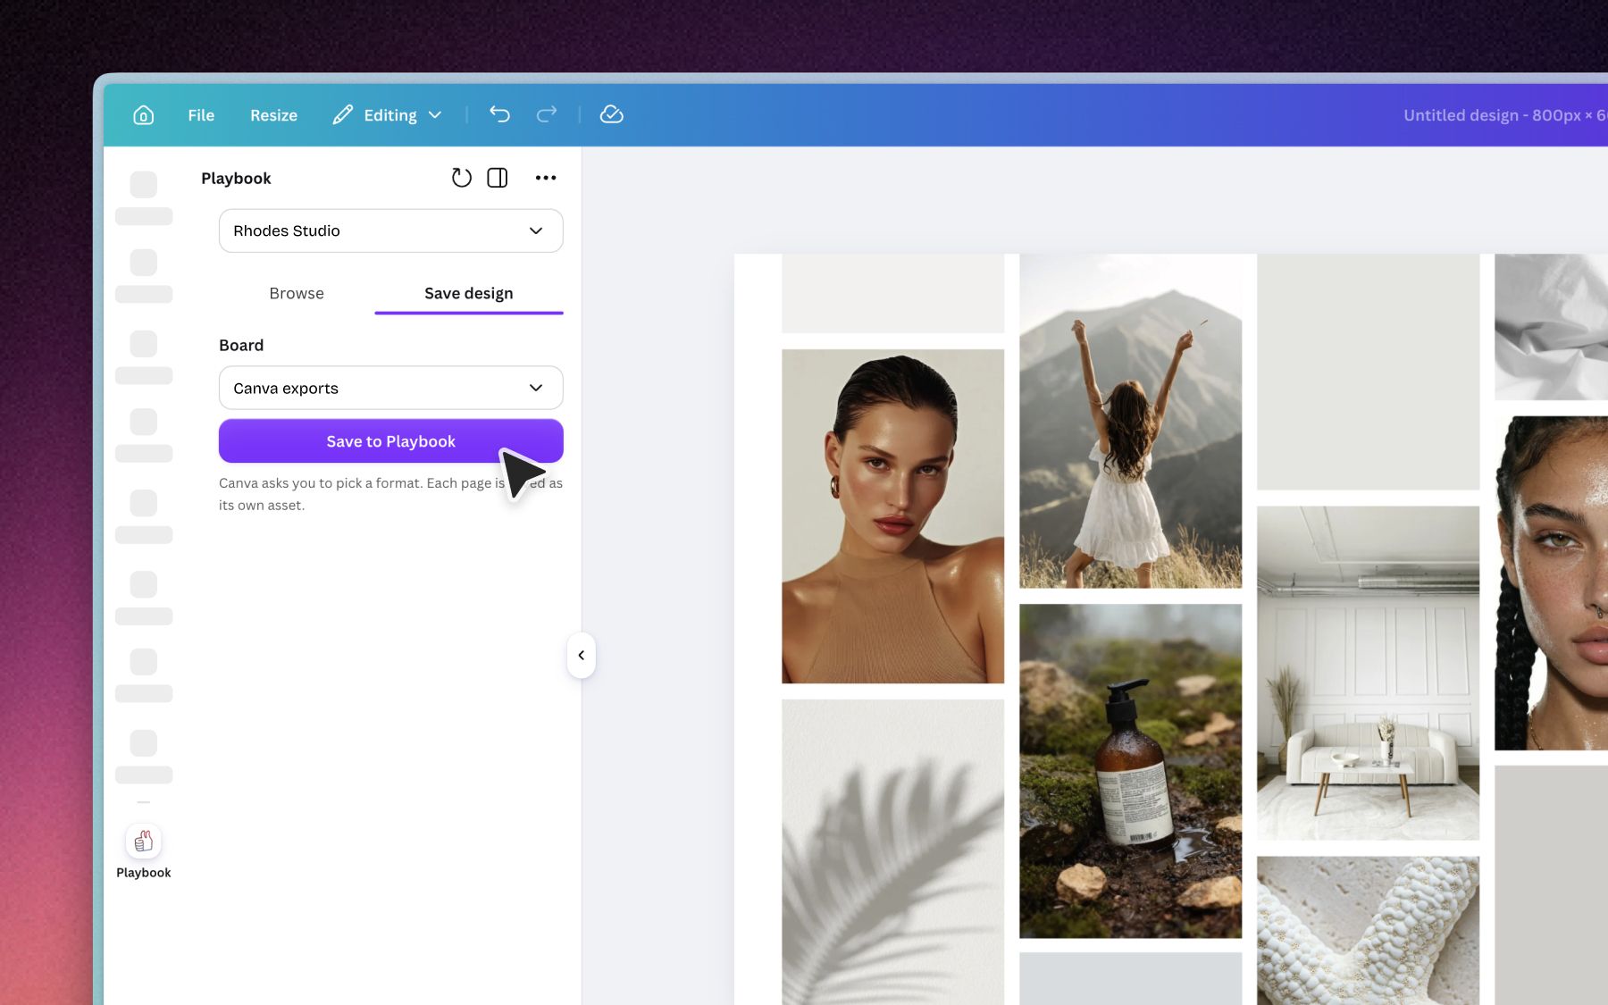Select the amber bottle product photo
Viewport: 1608px width, 1005px height.
click(1130, 771)
